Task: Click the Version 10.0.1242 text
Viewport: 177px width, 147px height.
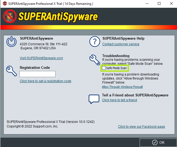Action: click(x=80, y=122)
